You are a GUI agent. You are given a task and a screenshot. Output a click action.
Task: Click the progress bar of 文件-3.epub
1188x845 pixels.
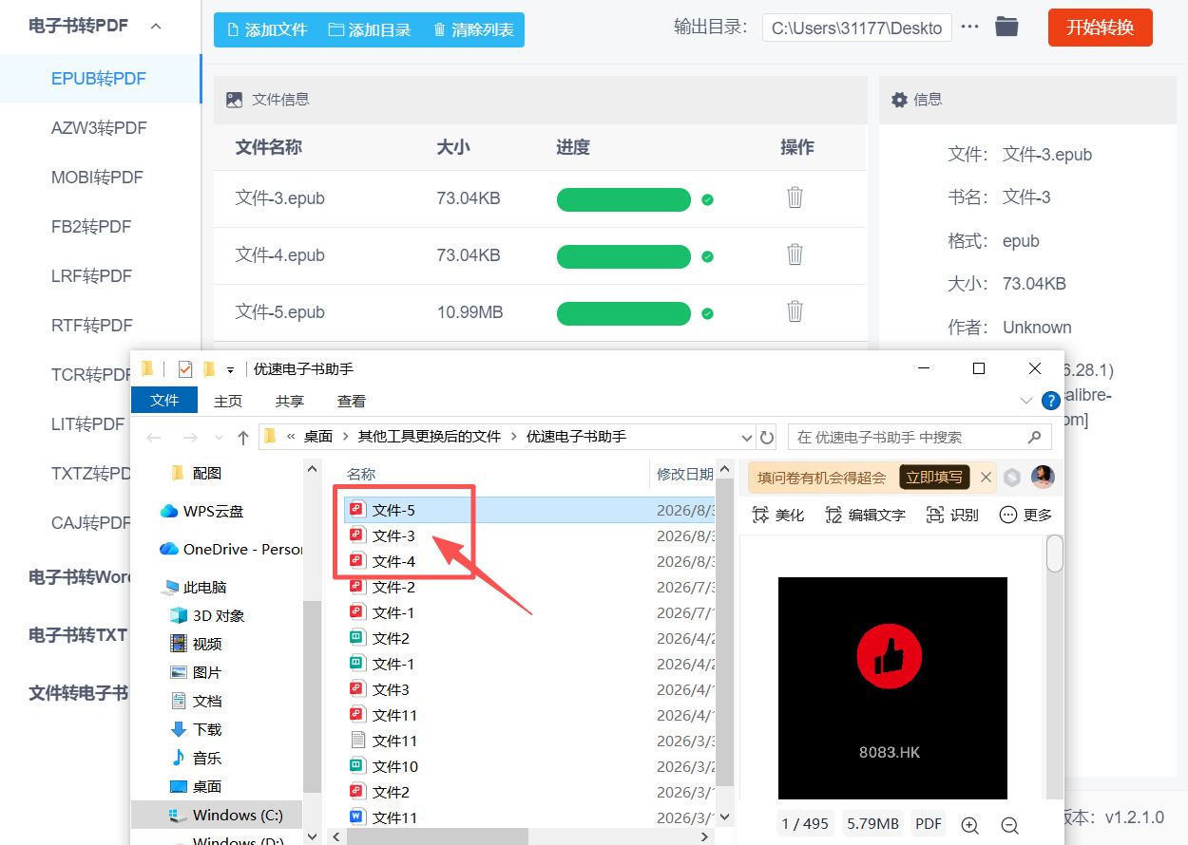(623, 199)
